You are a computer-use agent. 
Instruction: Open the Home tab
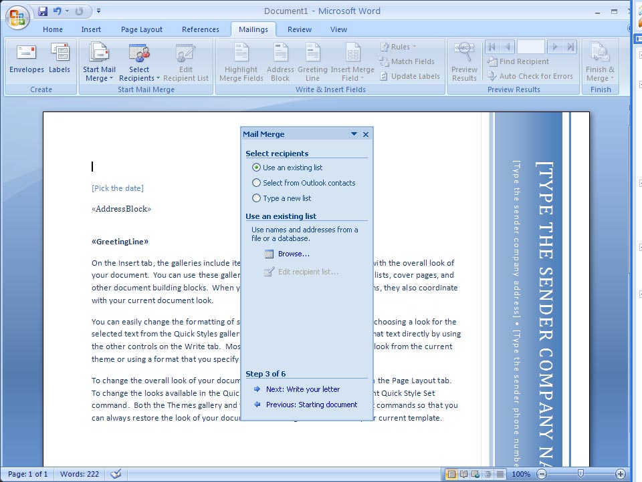click(x=53, y=29)
